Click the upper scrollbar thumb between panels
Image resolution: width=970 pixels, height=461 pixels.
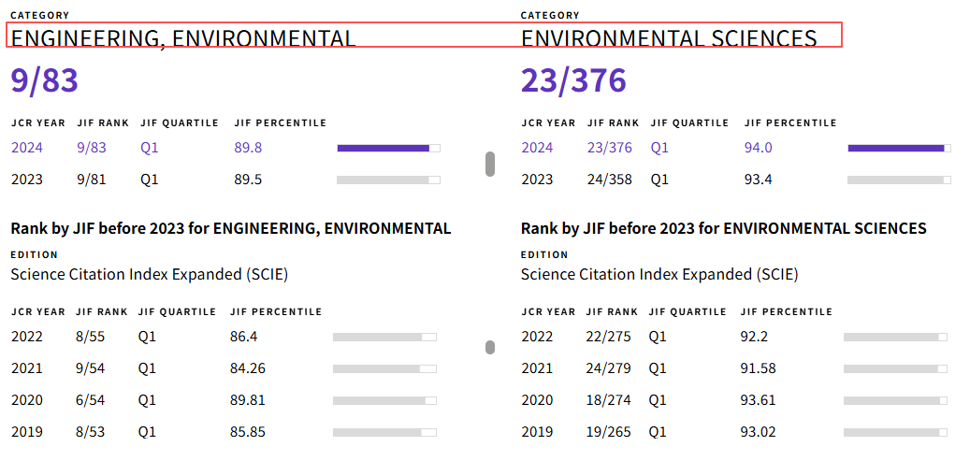490,164
